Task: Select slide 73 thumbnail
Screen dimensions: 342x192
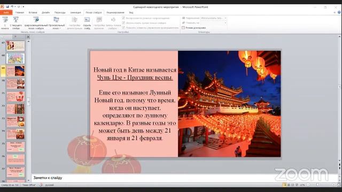Action: pos(15,122)
